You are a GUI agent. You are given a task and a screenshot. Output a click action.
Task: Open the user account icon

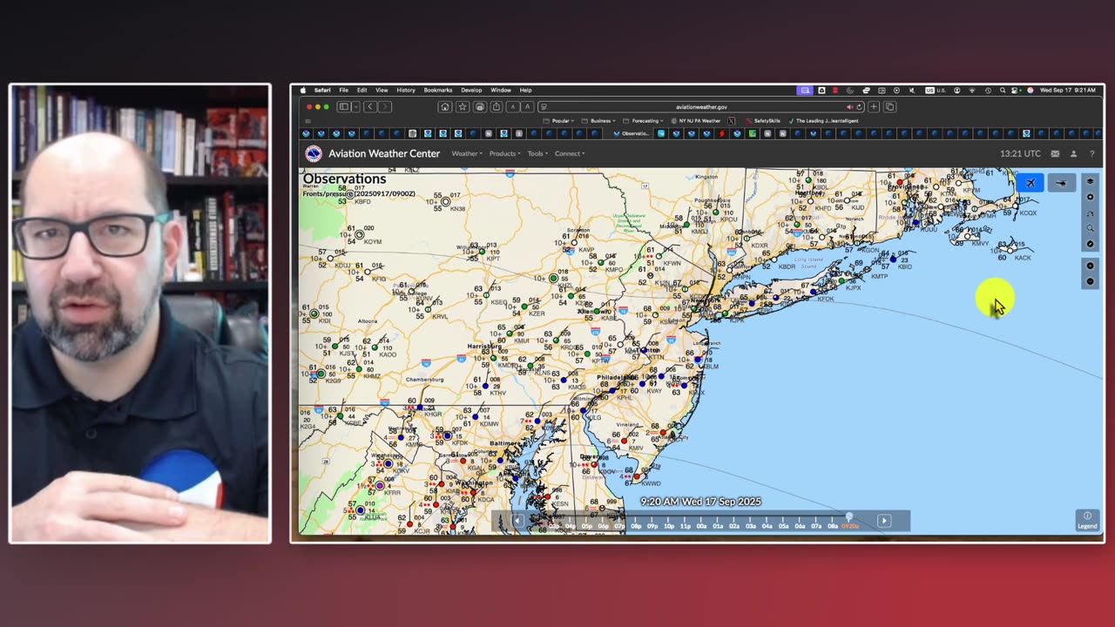click(1073, 154)
